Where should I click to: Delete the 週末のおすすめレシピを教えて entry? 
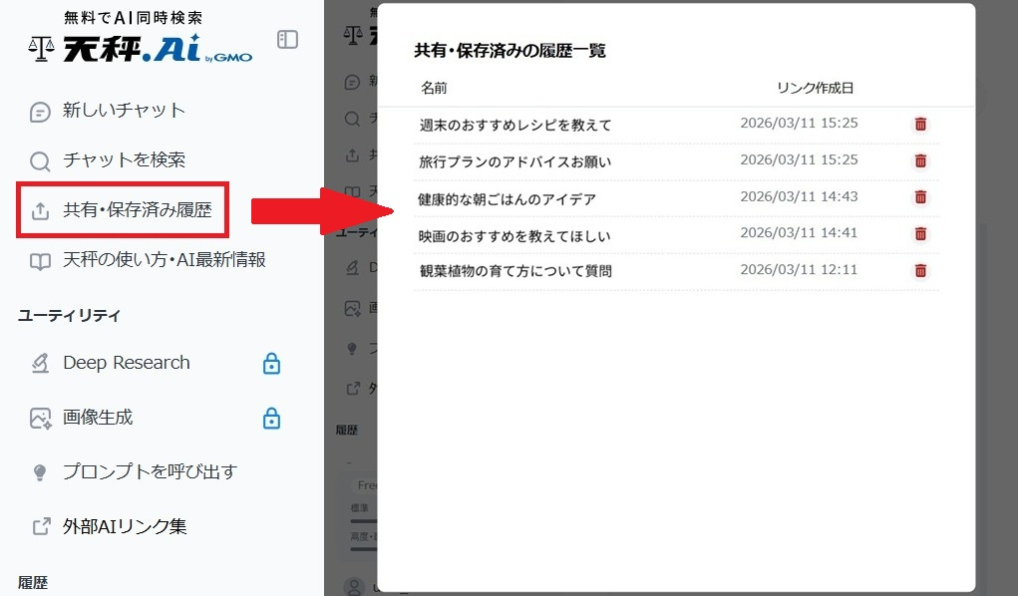coord(920,124)
